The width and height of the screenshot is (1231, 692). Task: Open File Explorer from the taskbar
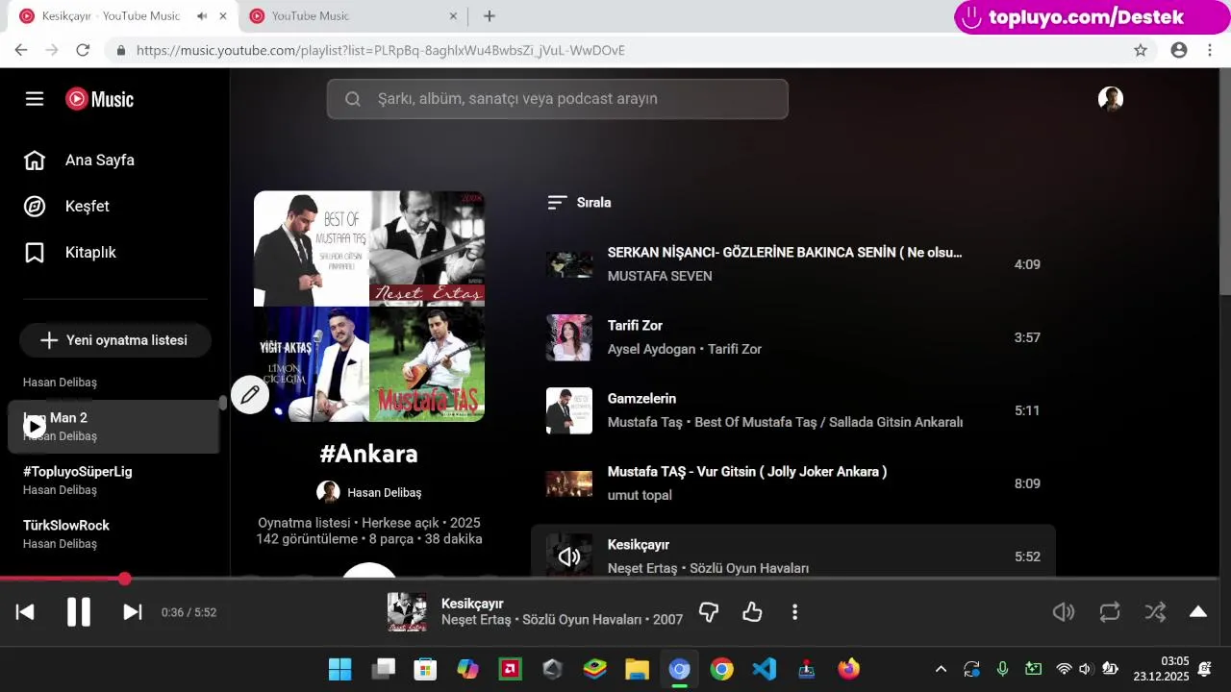pos(637,669)
